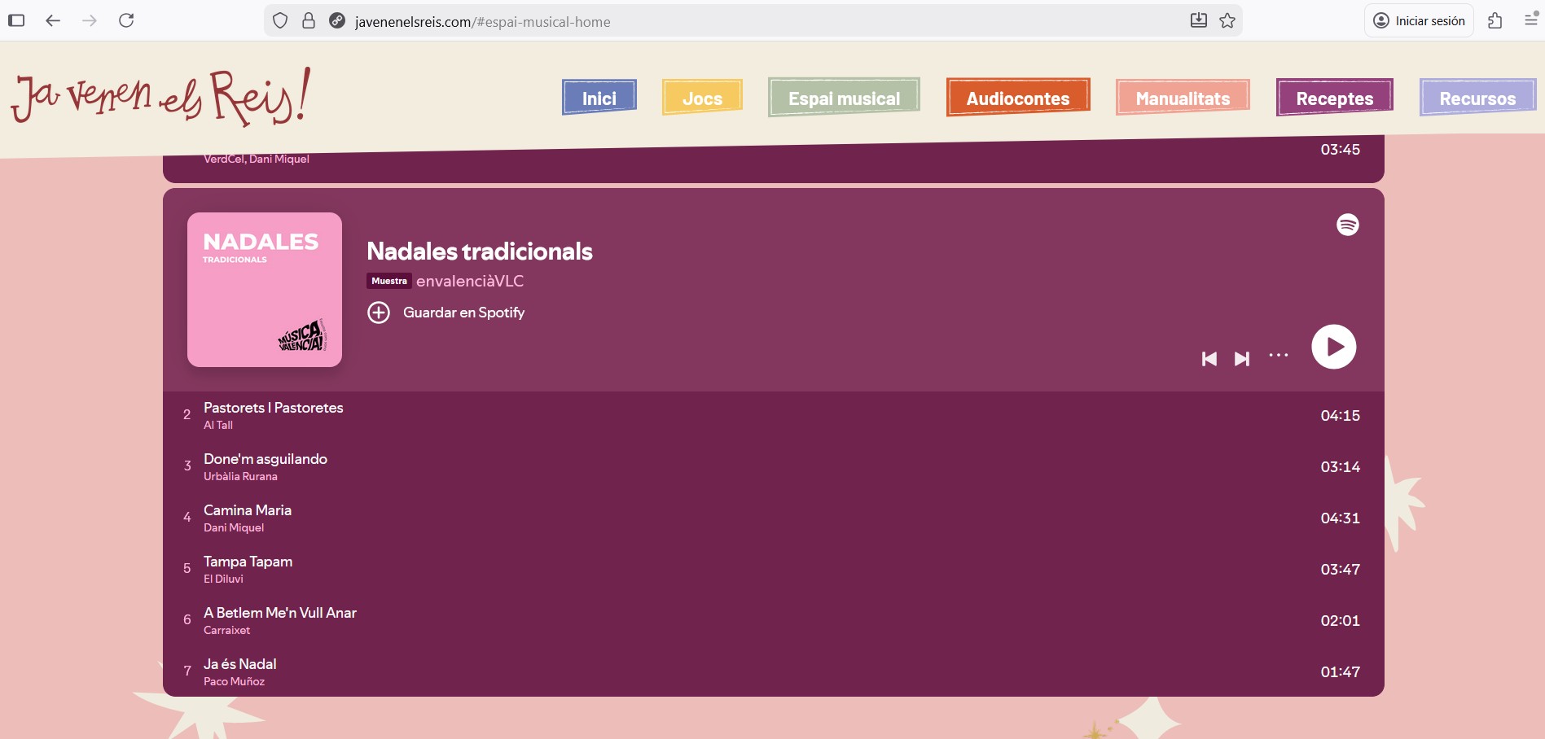Bookmark this page with the star icon

coord(1227,21)
